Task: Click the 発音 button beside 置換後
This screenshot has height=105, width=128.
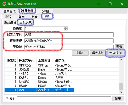Action: (119, 47)
